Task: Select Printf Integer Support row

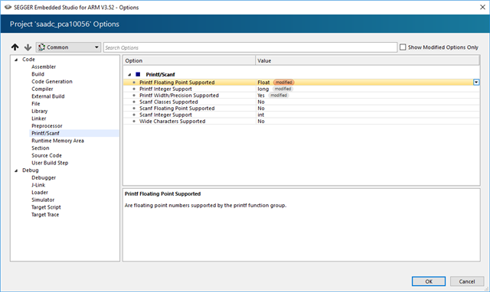Action: tap(301, 89)
